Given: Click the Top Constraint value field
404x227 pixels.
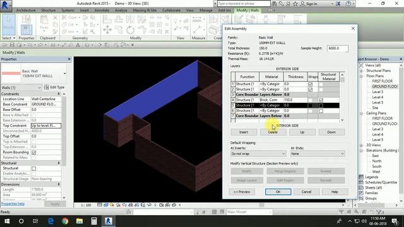Looking at the screenshot, I should 46,125.
